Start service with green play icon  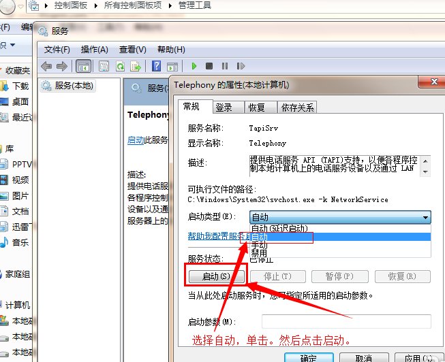click(194, 66)
